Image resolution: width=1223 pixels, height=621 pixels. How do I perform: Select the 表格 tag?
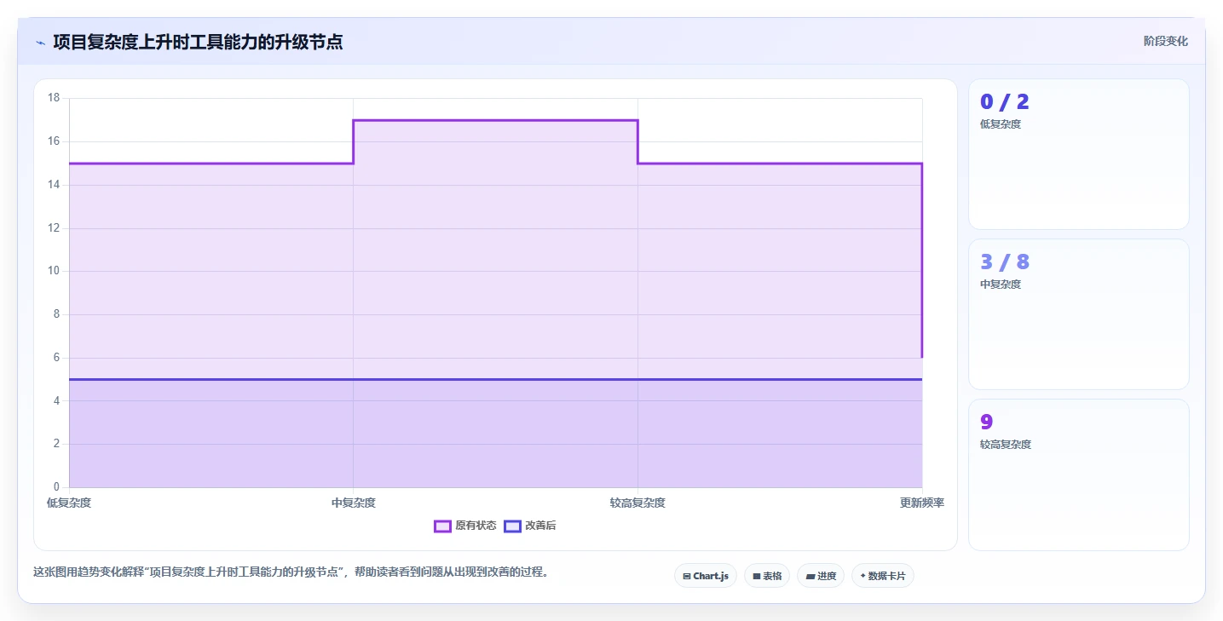point(767,576)
